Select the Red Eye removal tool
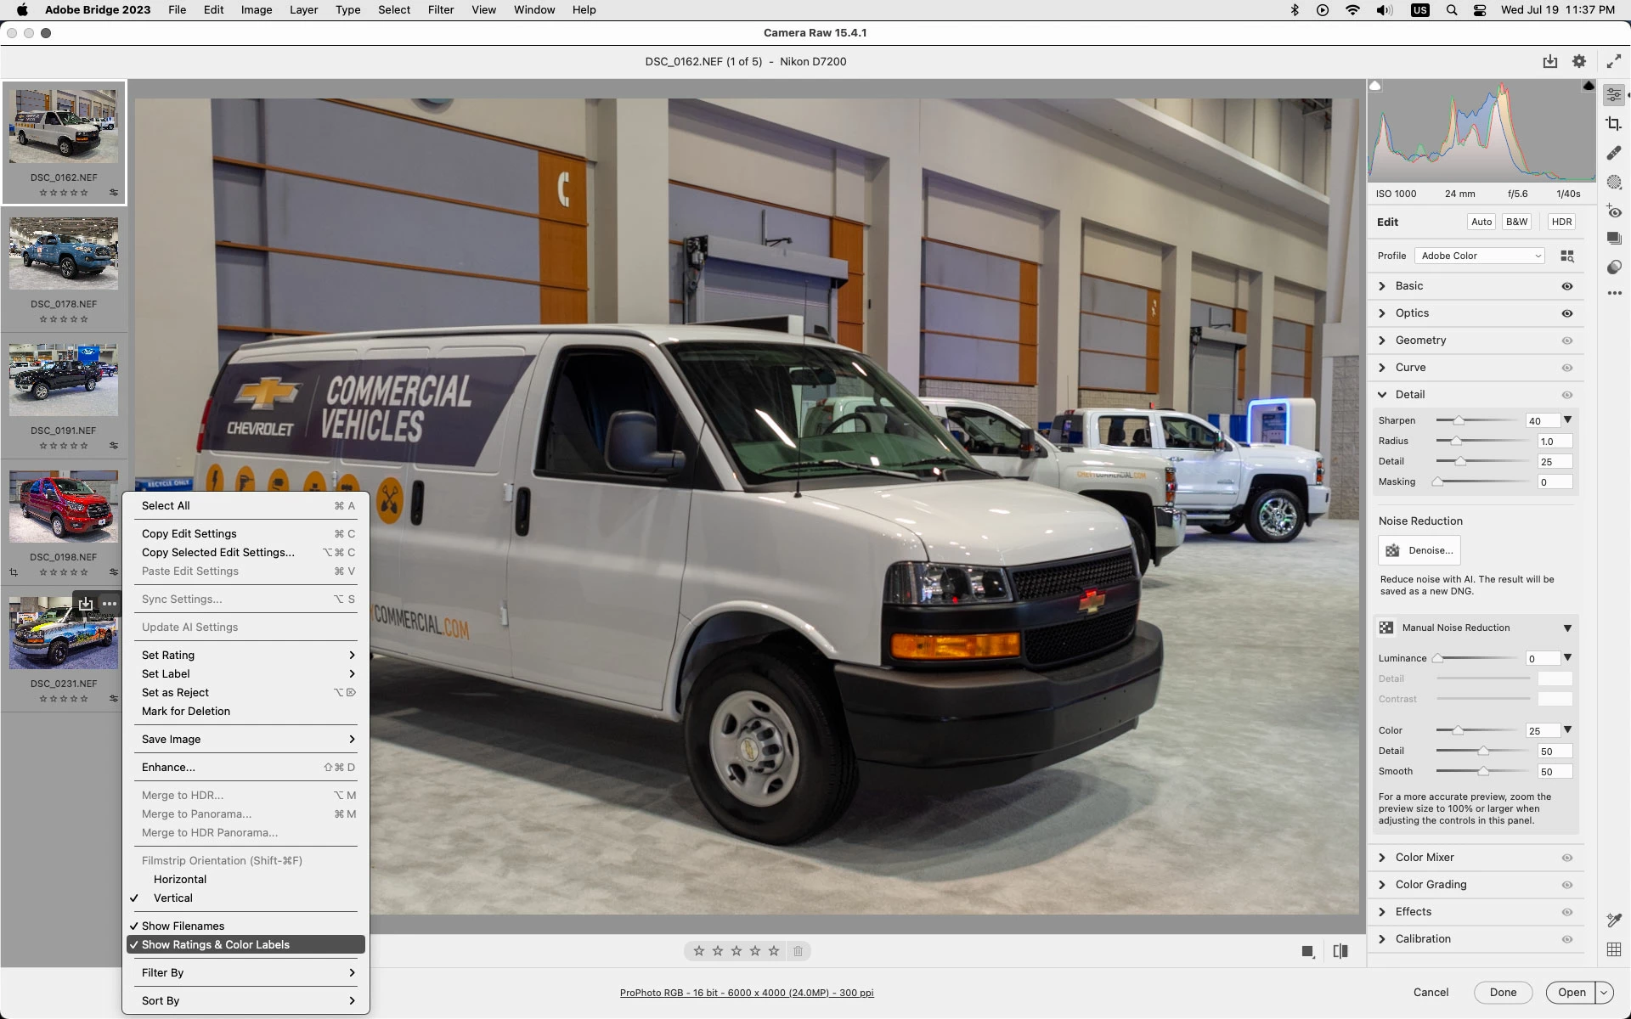The image size is (1631, 1019). pos(1614,211)
